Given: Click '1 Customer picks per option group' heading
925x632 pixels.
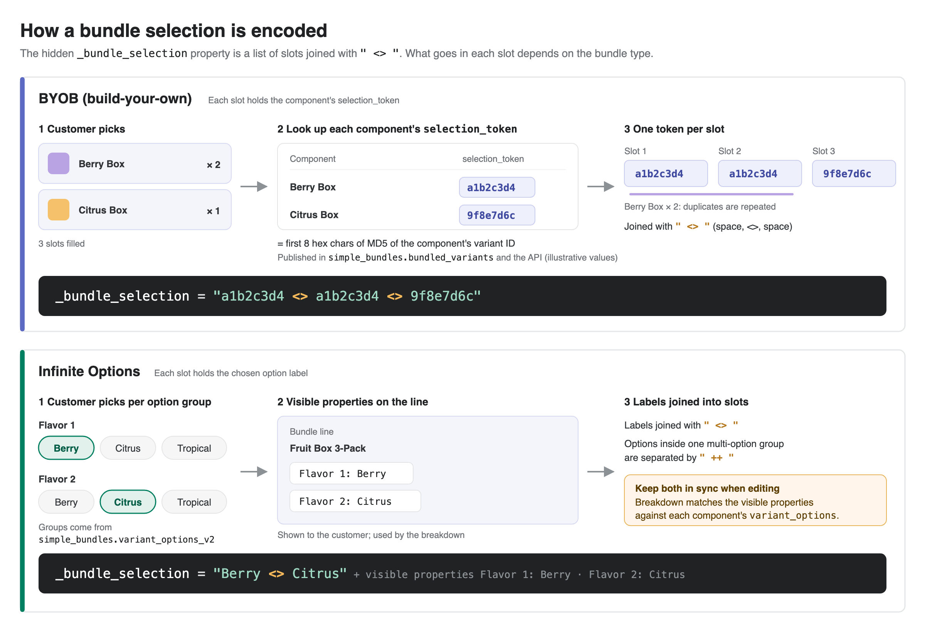Looking at the screenshot, I should 124,402.
